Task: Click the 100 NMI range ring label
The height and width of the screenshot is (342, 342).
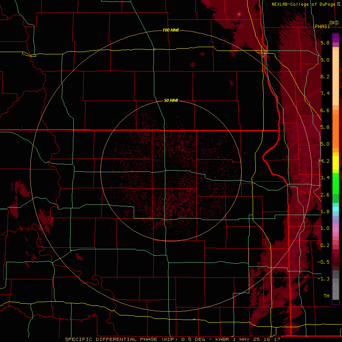Action: (x=171, y=30)
